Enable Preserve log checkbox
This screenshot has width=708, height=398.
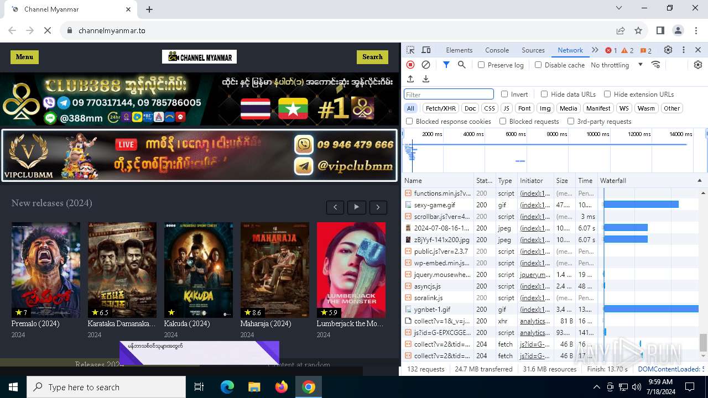pyautogui.click(x=481, y=65)
